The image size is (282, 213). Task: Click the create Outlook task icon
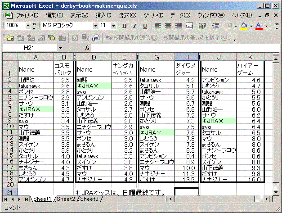tap(75, 38)
